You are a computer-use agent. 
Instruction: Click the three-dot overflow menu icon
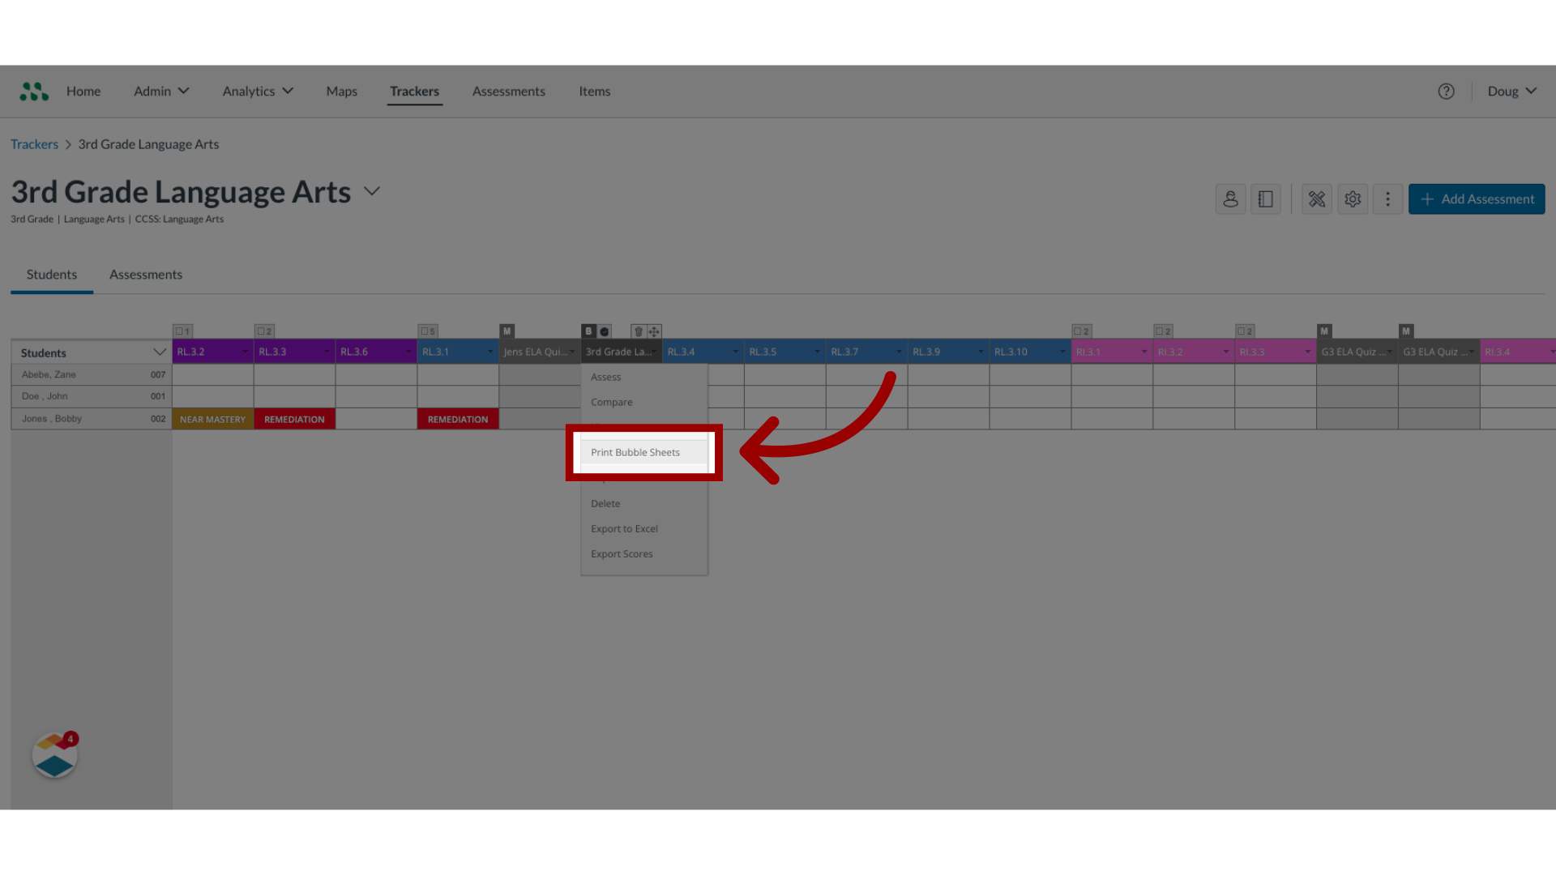click(1387, 198)
